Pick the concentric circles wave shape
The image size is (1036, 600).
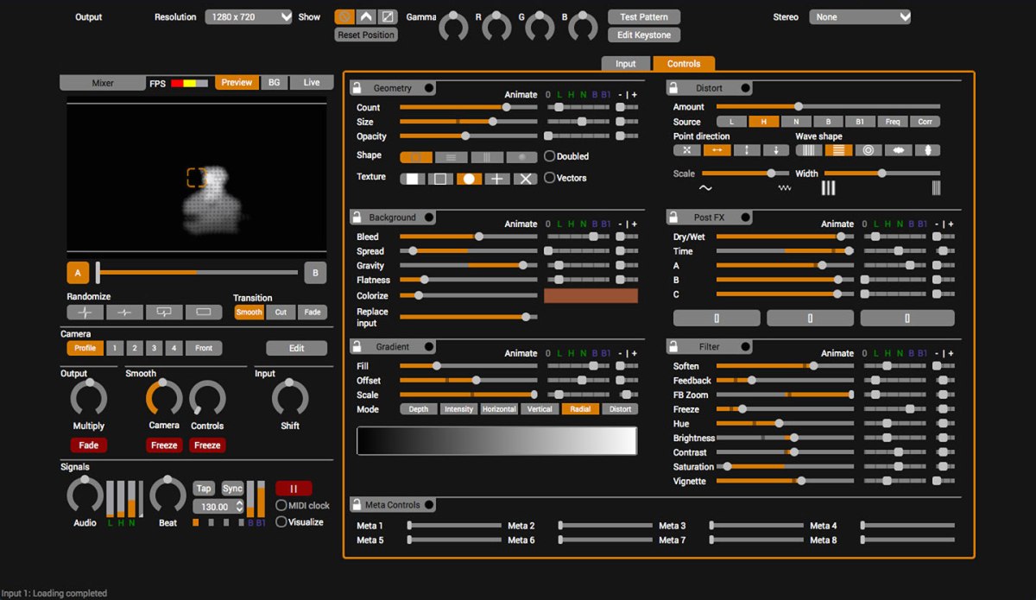coord(868,150)
